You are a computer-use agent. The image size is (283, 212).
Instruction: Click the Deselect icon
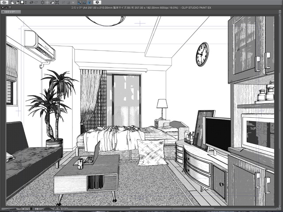pos(63,3)
